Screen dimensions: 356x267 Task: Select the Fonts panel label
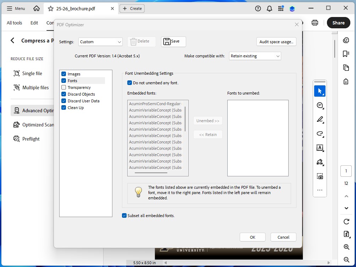tap(72, 81)
